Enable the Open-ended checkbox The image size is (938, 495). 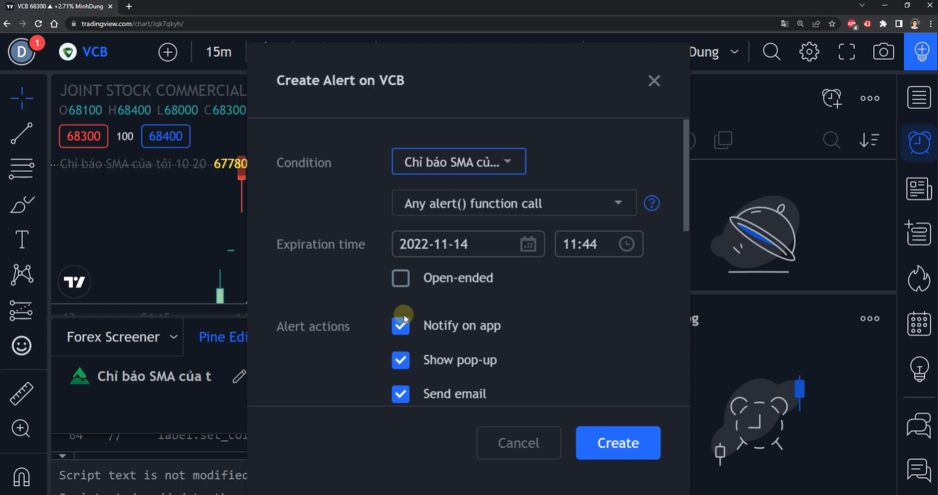pos(401,278)
